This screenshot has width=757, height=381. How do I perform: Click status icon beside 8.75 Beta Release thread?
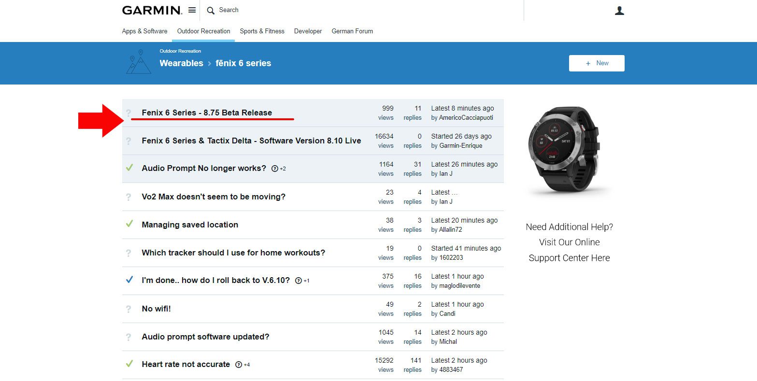(129, 113)
